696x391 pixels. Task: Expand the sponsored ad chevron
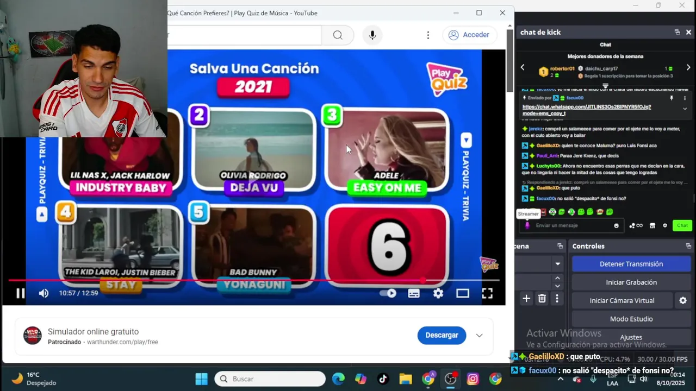coord(479,335)
